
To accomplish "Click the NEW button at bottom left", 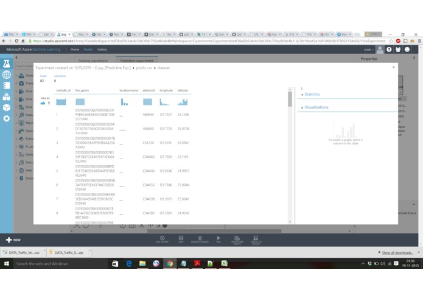I will pos(13,240).
